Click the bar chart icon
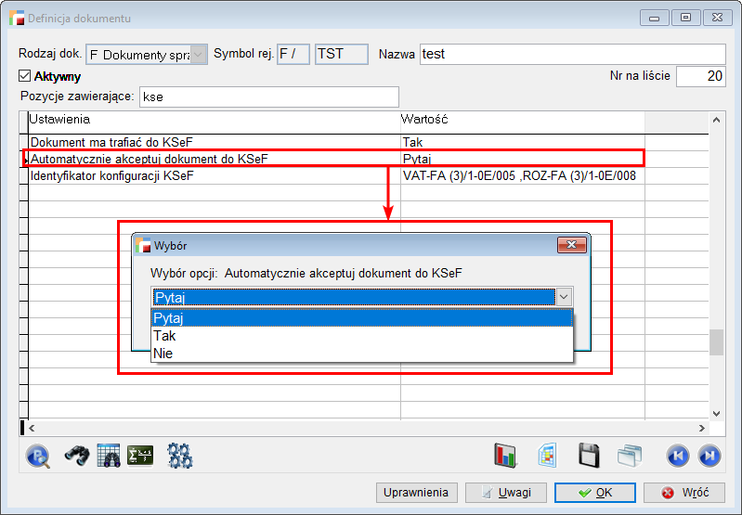The image size is (742, 515). (505, 456)
